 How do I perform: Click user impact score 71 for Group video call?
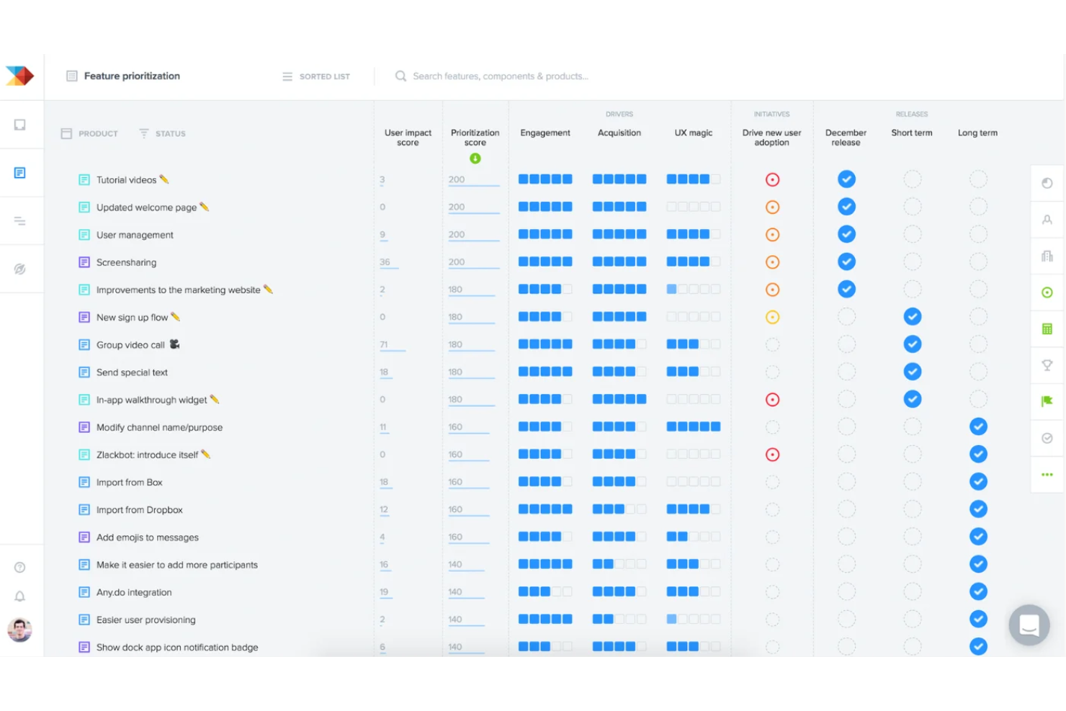[x=384, y=344]
